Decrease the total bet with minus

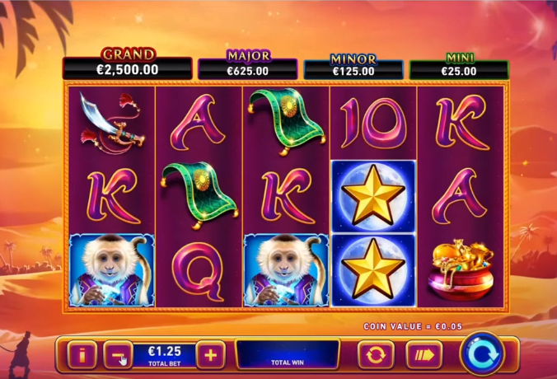118,355
